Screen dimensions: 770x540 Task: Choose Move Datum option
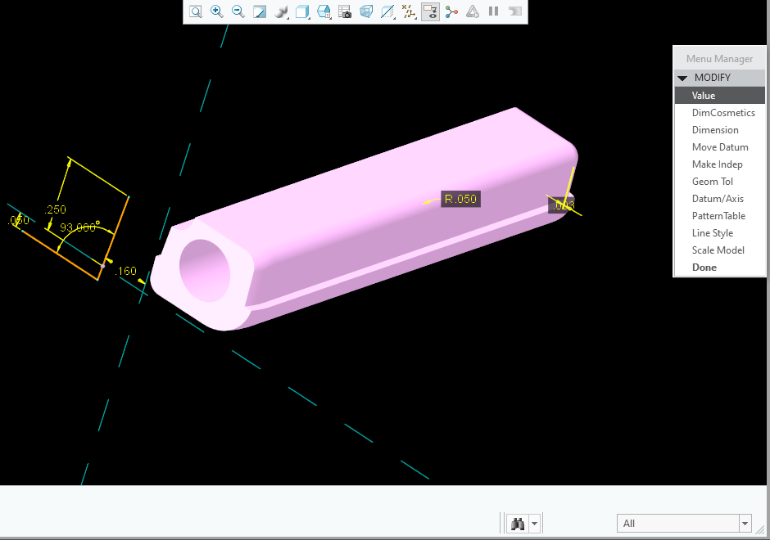[719, 147]
